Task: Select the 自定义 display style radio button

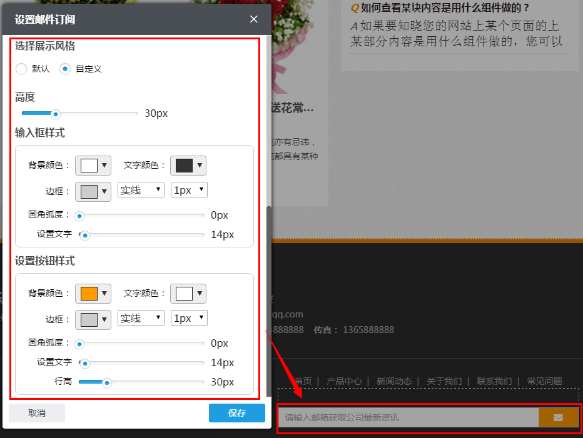Action: tap(65, 69)
